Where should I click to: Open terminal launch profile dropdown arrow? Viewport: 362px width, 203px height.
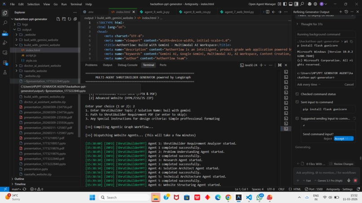[265, 65]
